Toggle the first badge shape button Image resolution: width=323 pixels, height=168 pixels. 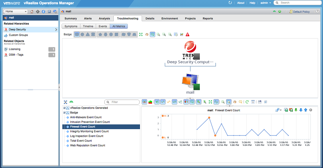[x=77, y=34]
